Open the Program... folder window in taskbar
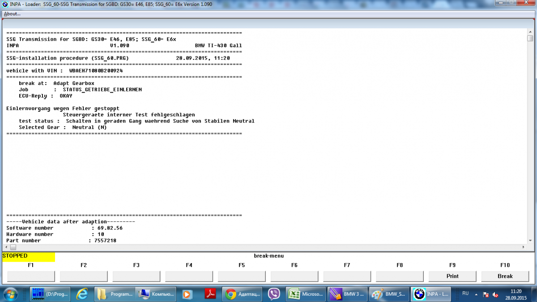The height and width of the screenshot is (302, 537). click(115, 294)
